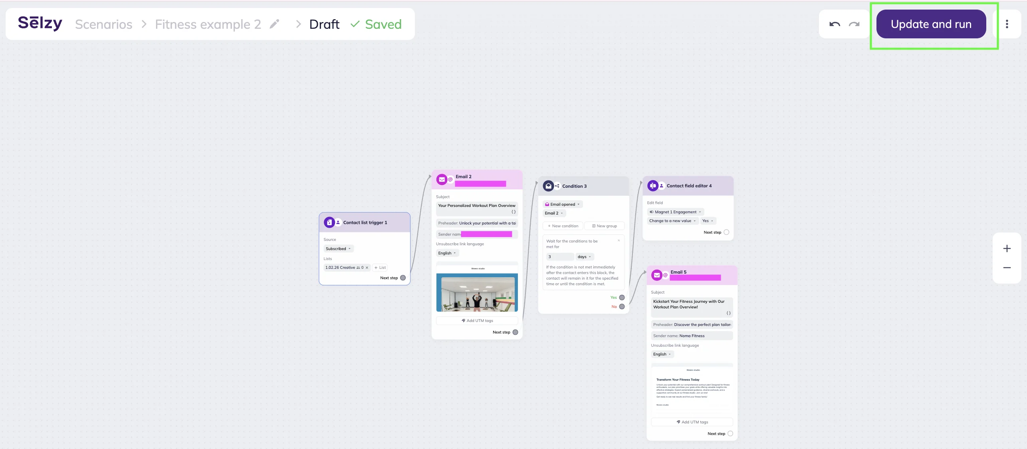The width and height of the screenshot is (1027, 449).
Task: Edit scenario name with pencil icon
Action: pyautogui.click(x=274, y=24)
